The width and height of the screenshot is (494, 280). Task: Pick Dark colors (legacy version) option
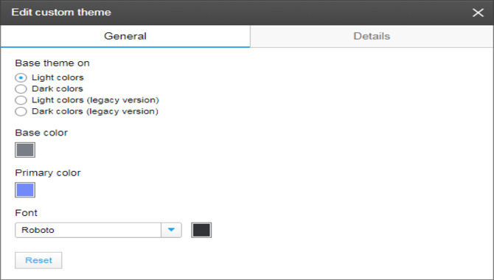tap(21, 111)
